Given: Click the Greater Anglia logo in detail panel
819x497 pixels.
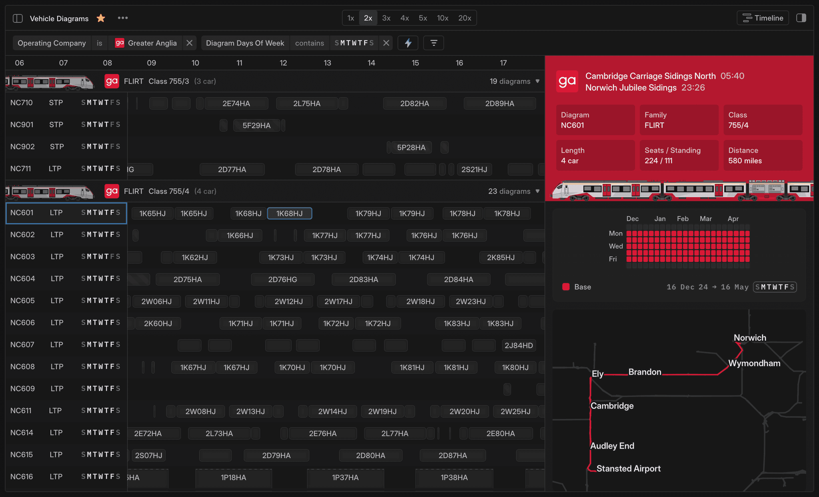Looking at the screenshot, I should click(567, 82).
